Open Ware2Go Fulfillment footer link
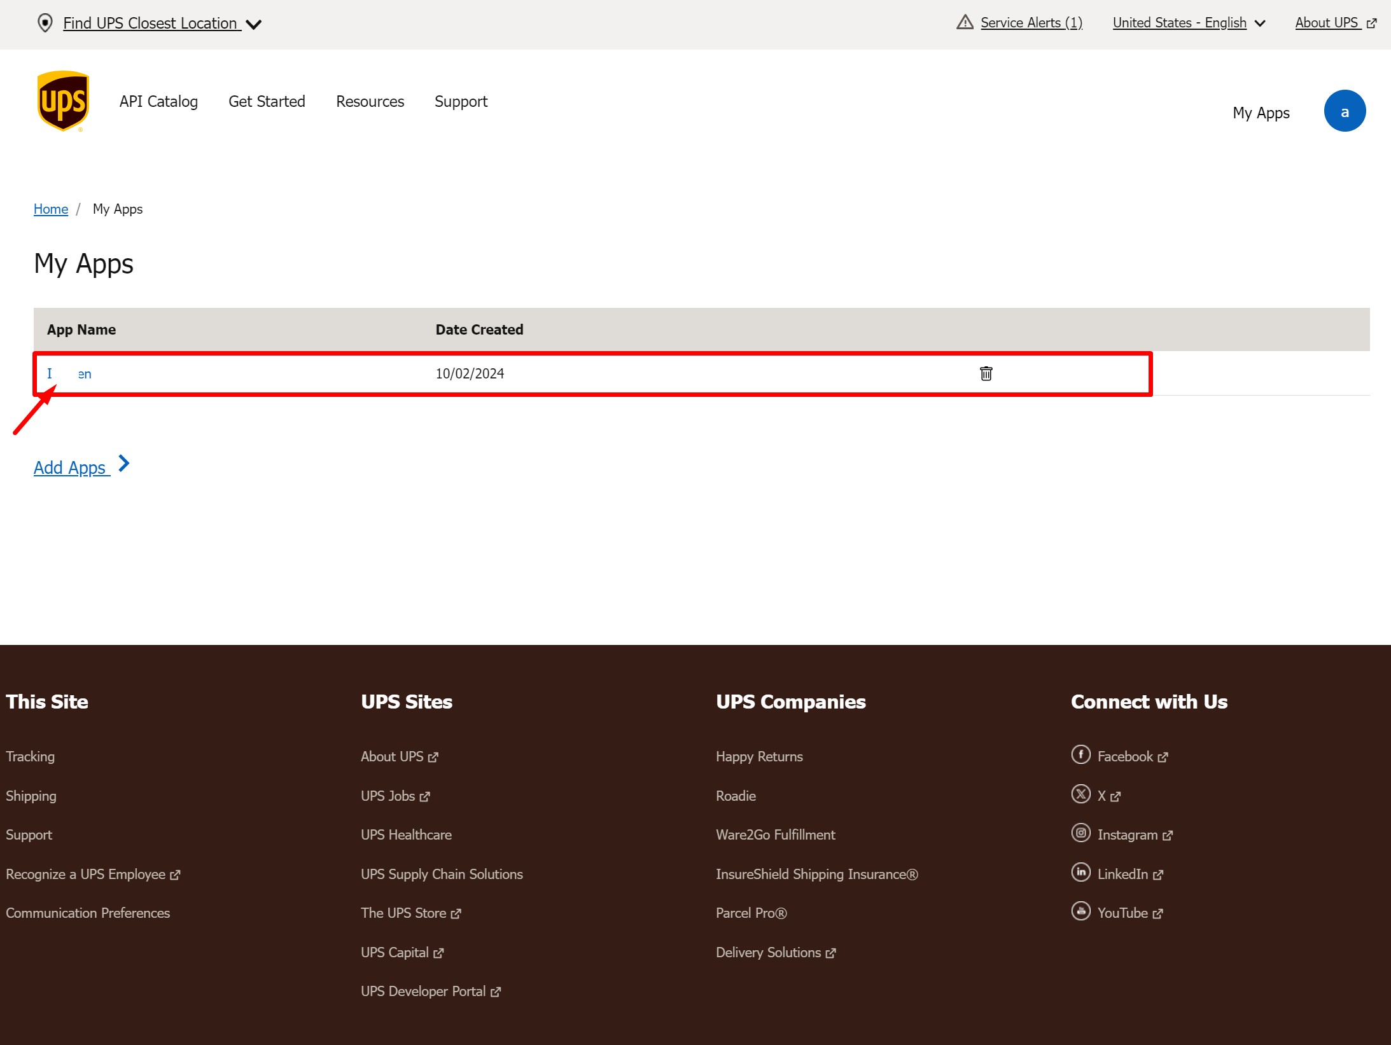 click(776, 834)
